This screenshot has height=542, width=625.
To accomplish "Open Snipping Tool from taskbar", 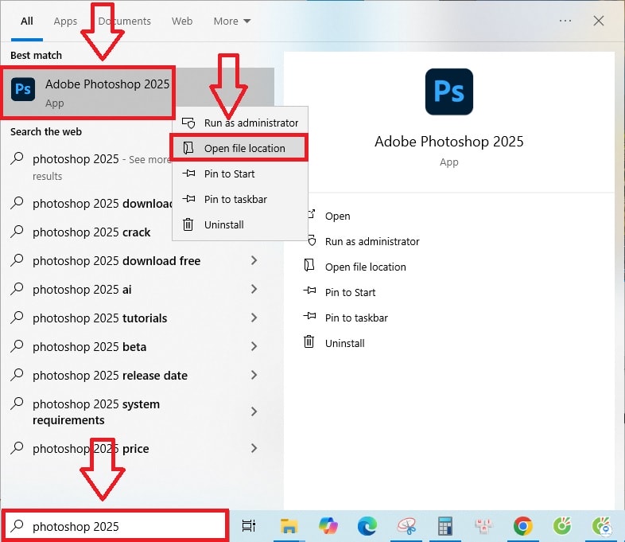I will (x=406, y=526).
